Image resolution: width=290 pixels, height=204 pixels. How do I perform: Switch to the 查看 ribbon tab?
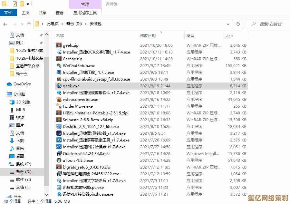(60, 13)
